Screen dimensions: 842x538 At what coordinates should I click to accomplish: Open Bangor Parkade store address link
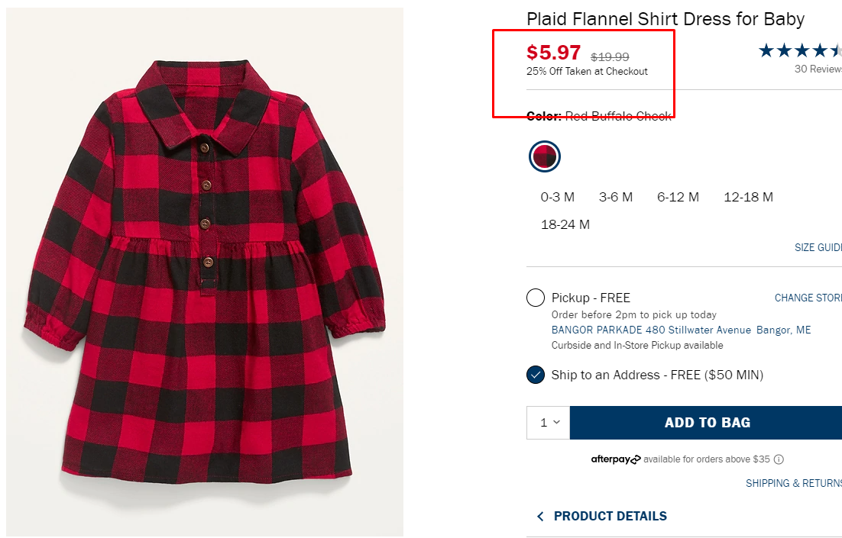pyautogui.click(x=681, y=330)
